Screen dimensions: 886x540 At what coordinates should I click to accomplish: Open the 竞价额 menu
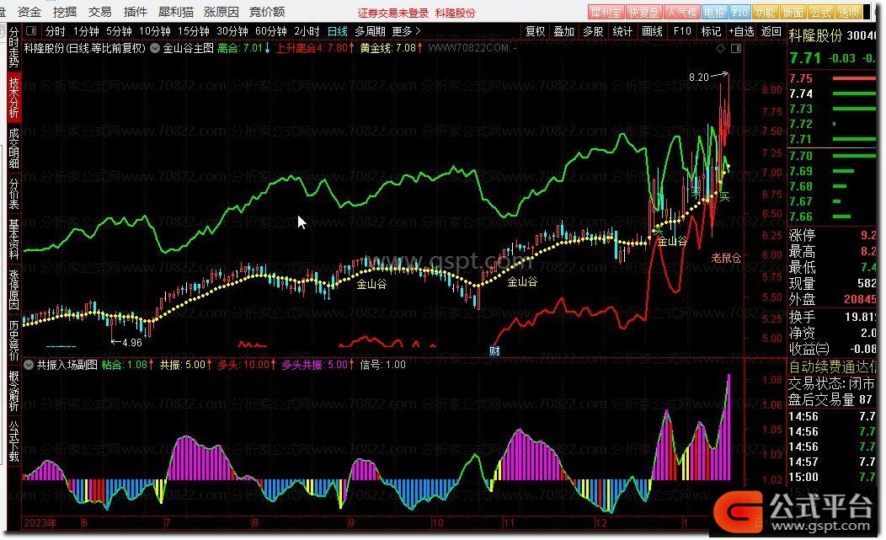click(267, 12)
